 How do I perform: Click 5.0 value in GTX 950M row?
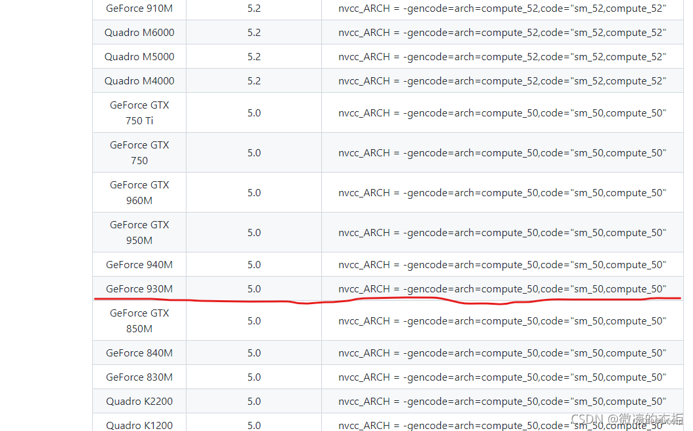coord(254,233)
